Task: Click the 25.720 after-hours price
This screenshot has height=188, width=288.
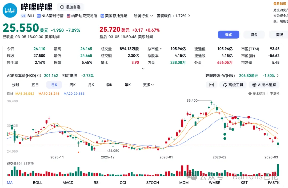Action: pos(110,29)
